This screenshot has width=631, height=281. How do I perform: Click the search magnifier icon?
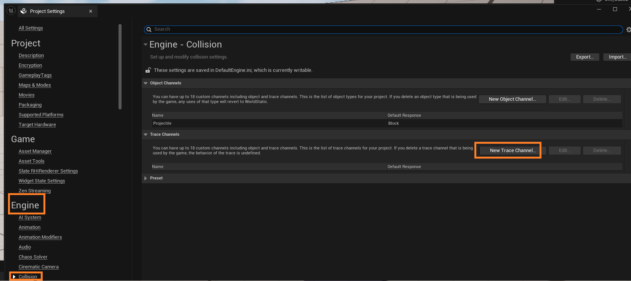[149, 30]
